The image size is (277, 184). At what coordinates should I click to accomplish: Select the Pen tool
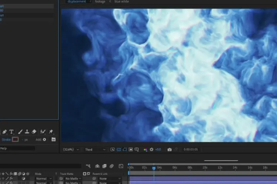click(4, 132)
